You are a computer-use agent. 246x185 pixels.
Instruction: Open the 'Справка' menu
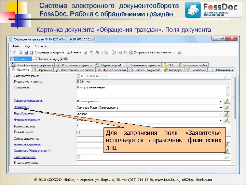[x=40, y=46]
